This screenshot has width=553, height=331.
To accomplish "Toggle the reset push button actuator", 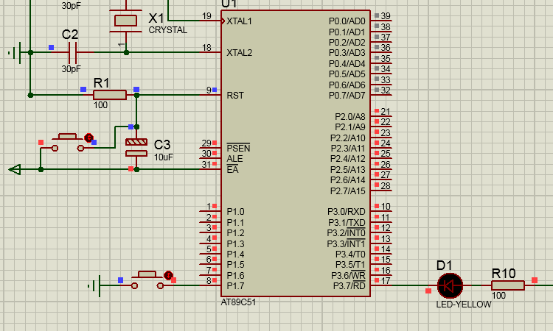I will pos(68,137).
